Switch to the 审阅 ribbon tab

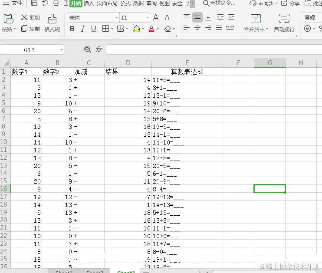pos(151,3)
